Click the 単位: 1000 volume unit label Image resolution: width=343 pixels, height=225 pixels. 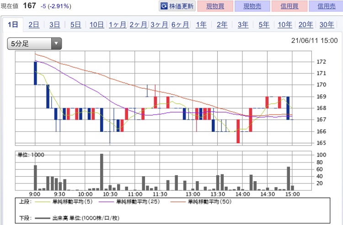pos(31,155)
